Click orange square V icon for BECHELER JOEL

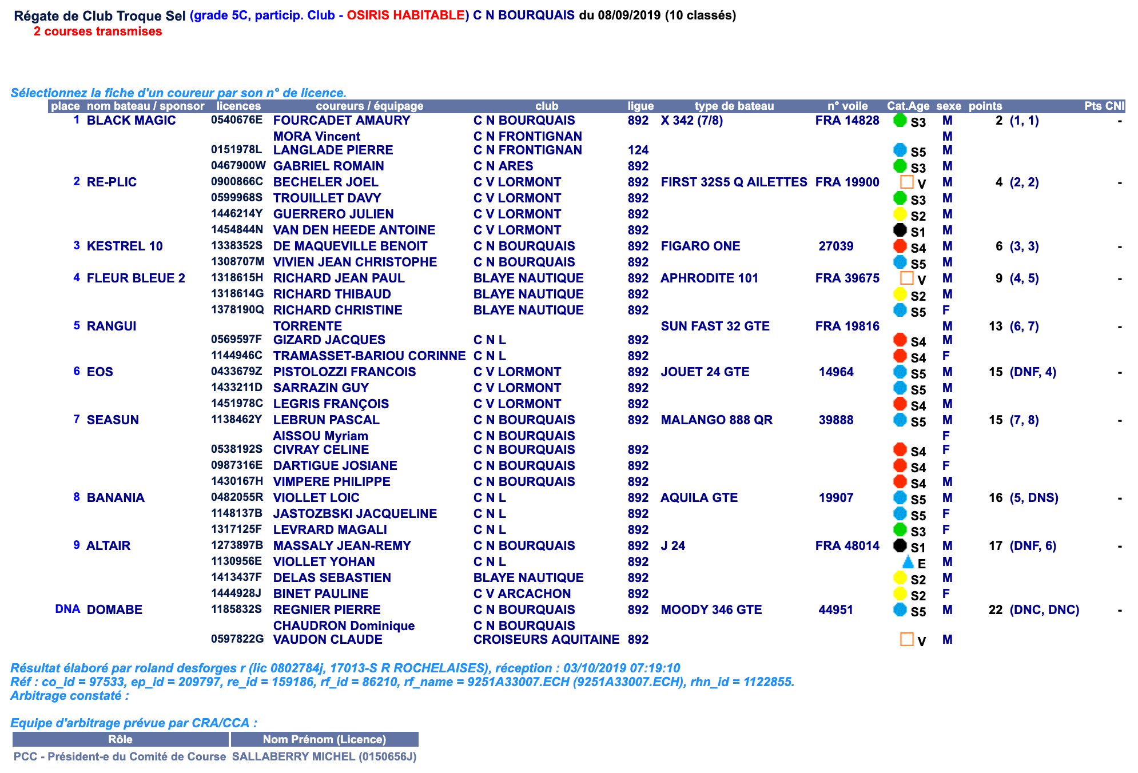coord(906,182)
